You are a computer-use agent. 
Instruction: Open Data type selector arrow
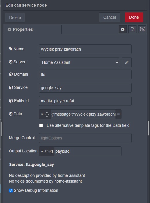(x=42, y=114)
